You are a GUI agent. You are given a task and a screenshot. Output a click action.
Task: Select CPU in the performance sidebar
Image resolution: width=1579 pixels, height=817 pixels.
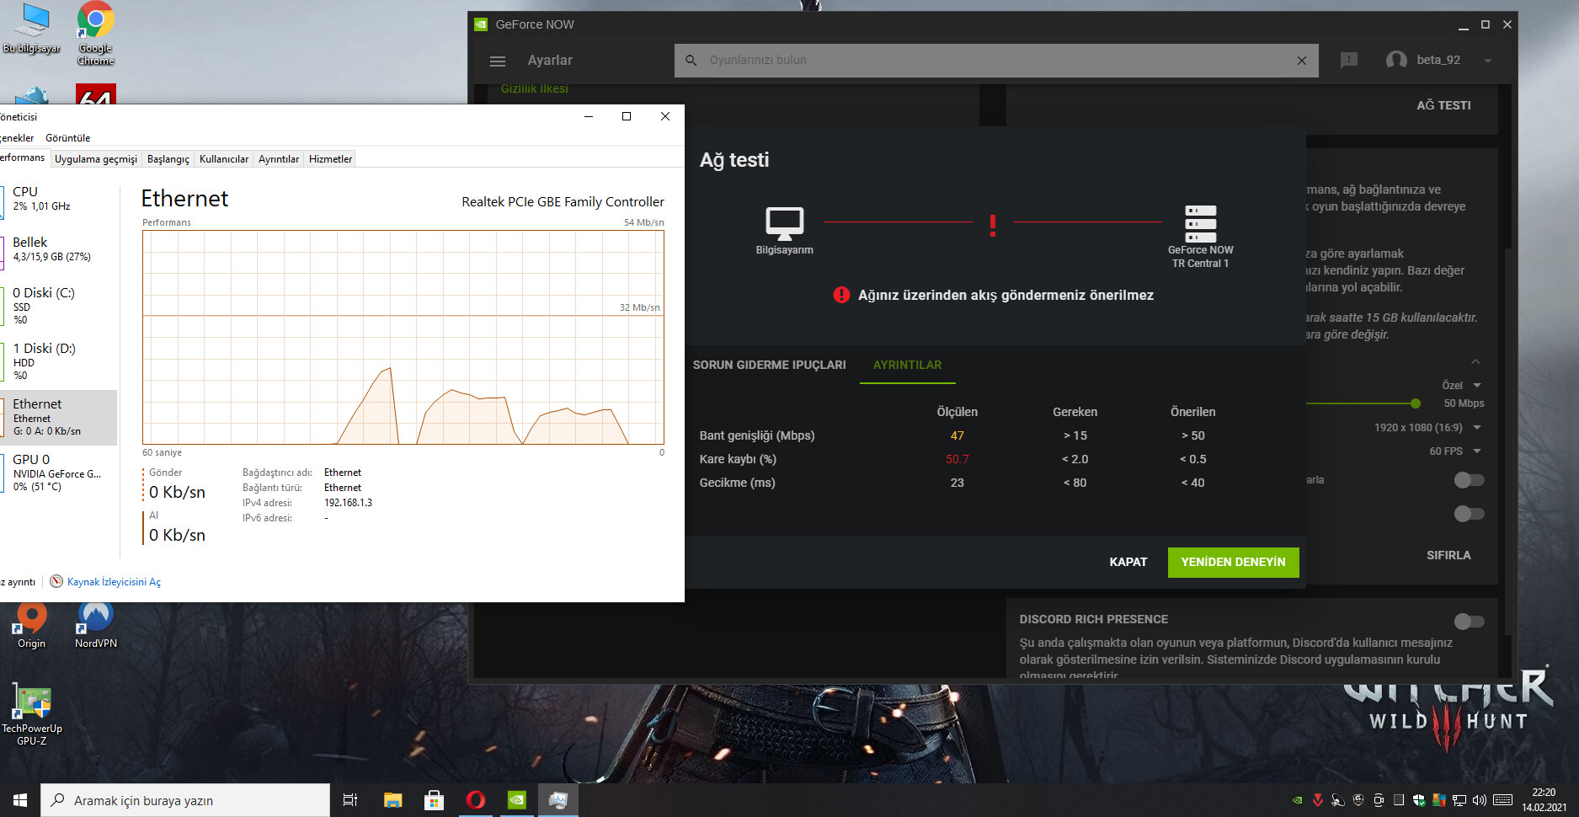tap(58, 198)
